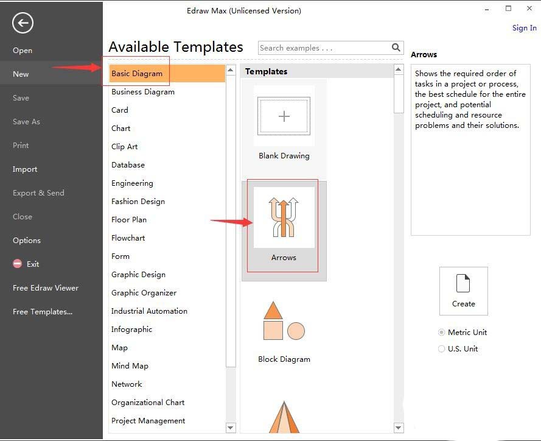Open the New menu item
The image size is (541, 441).
point(21,74)
